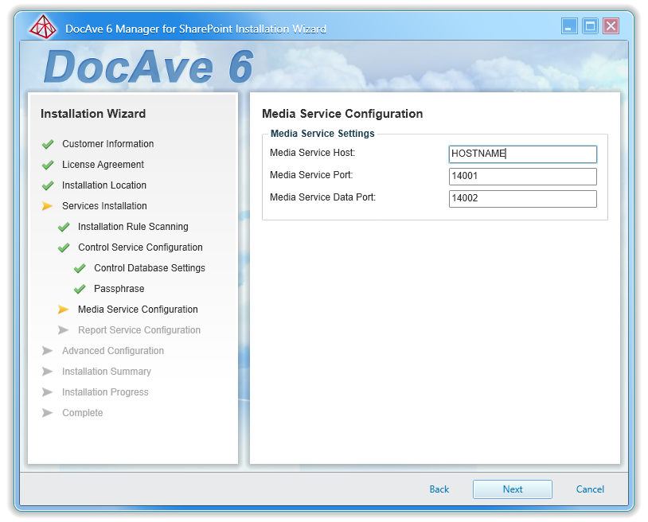Select the Complete step

tap(82, 412)
